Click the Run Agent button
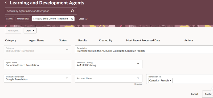 tap(13, 30)
